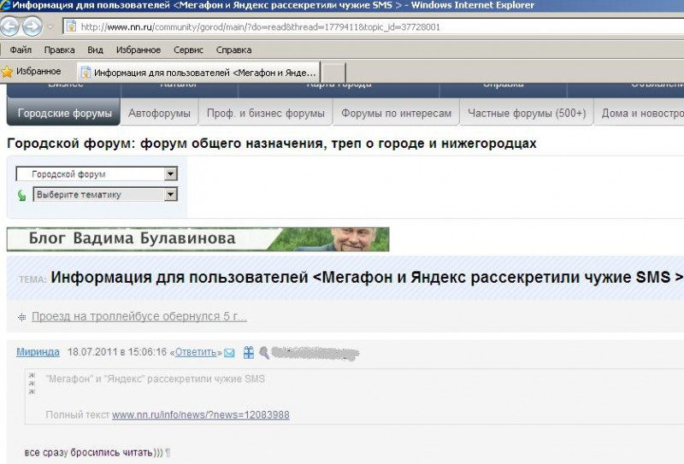Follow the www.nn.ru/info/news link

200,415
